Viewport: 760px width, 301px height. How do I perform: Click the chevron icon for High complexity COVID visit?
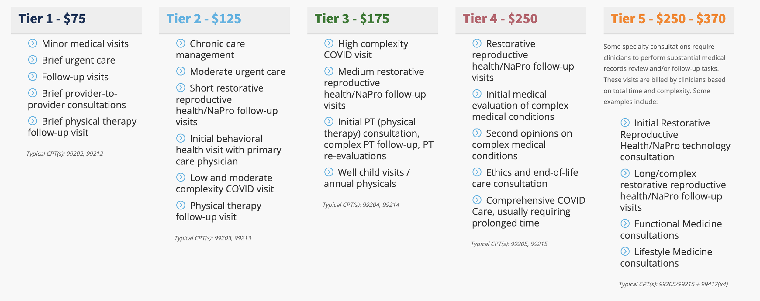pos(329,43)
